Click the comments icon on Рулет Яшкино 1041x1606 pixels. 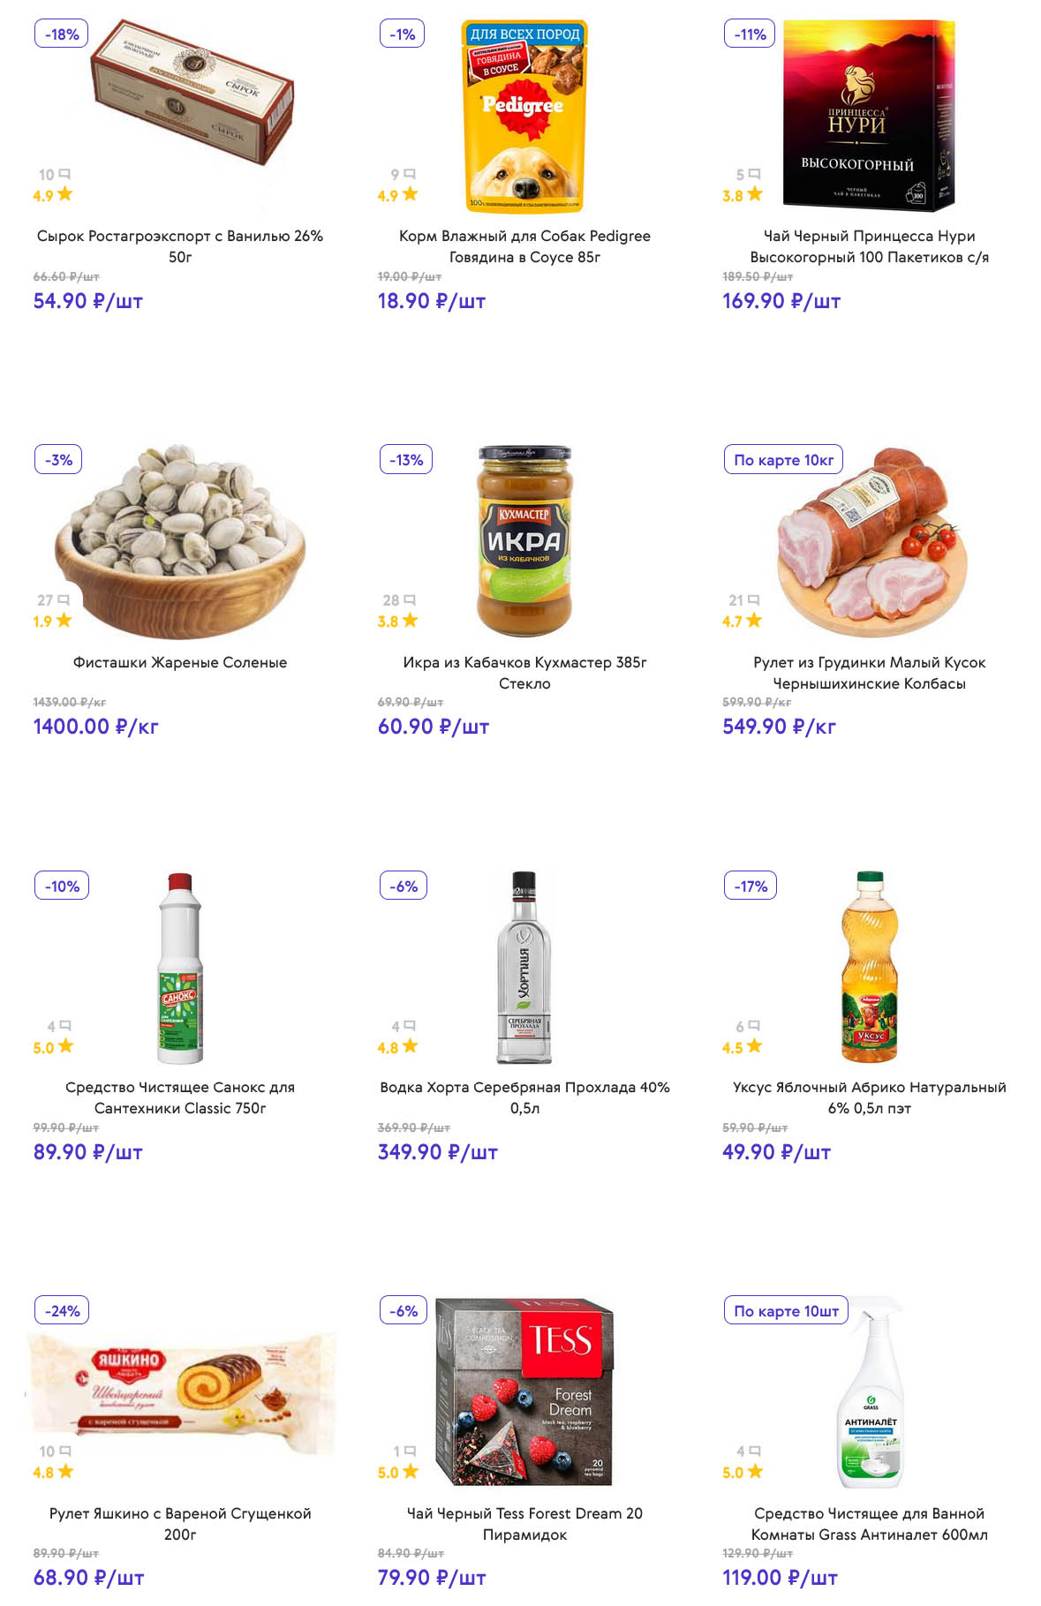(64, 1451)
